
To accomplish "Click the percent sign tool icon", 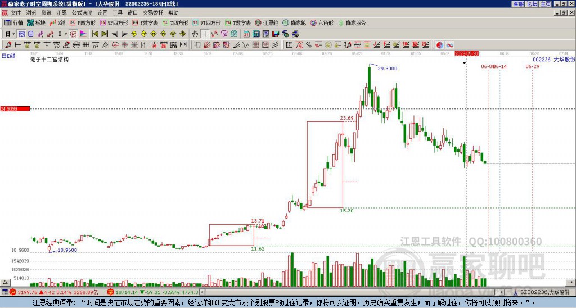I will click(x=309, y=45).
